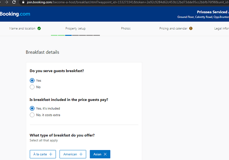The width and height of the screenshot is (229, 160).
Task: Click the green checkmark beside Name and location
Action: coord(39,28)
